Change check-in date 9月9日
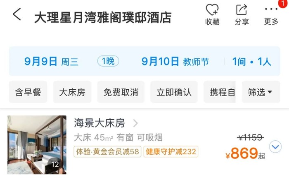289x179 pixels. (51, 61)
